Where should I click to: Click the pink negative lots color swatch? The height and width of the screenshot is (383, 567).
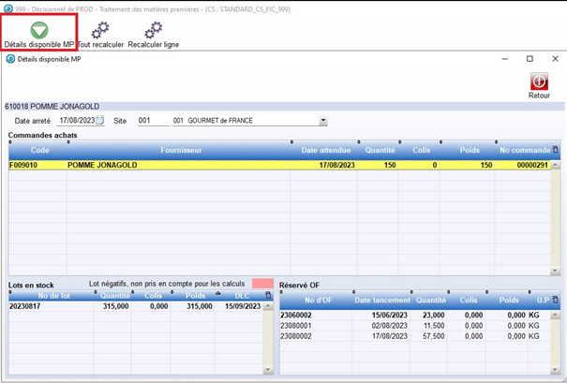(x=262, y=283)
